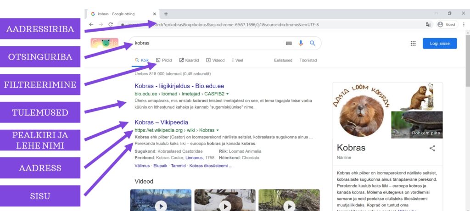Open the Välimus sitelink
This screenshot has width=470, height=211.
143,166
